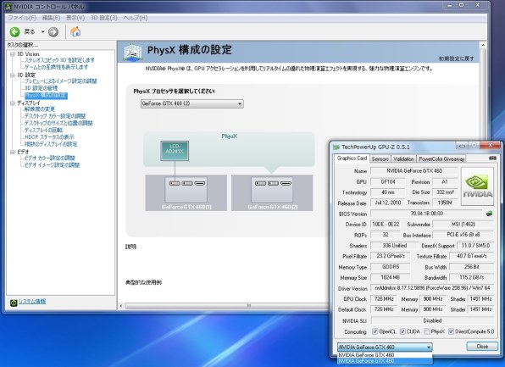
Task: Click the GPU-Z Name field NVIDIA GeForce GTX 460
Action: click(x=414, y=170)
